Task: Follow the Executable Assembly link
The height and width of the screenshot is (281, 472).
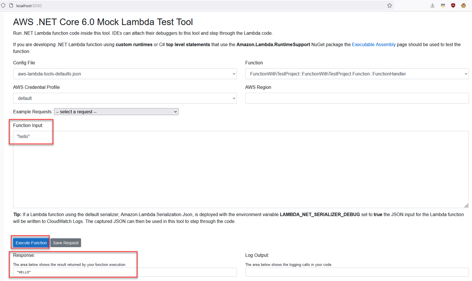Action: point(373,45)
